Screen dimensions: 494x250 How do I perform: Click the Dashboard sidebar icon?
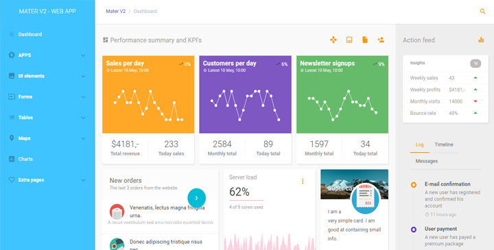(12, 34)
